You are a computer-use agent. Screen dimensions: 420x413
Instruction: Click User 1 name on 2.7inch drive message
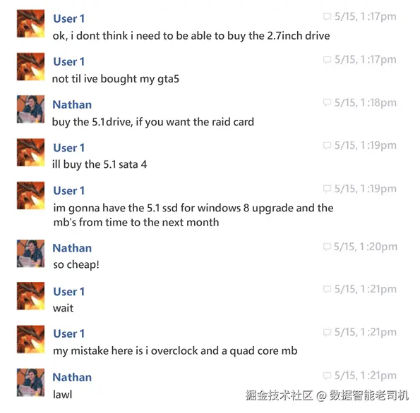(x=69, y=19)
